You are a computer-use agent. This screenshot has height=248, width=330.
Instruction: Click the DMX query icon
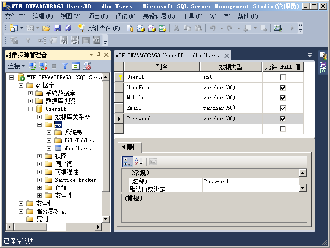click(x=152, y=28)
